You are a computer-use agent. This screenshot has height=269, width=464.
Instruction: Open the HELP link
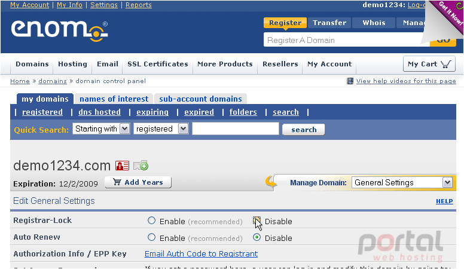tap(444, 201)
